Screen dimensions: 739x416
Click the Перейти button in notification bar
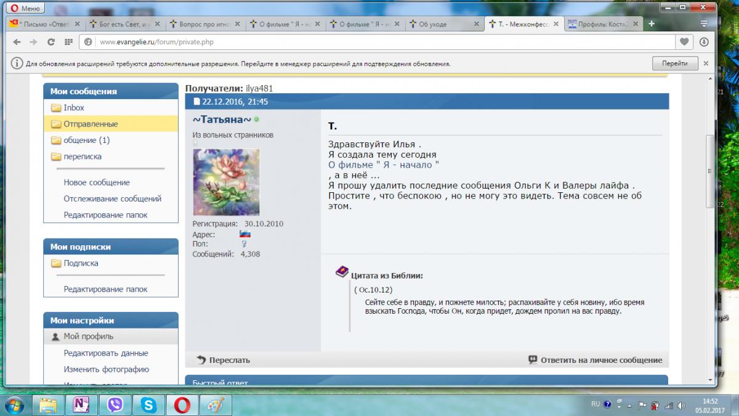click(x=675, y=63)
